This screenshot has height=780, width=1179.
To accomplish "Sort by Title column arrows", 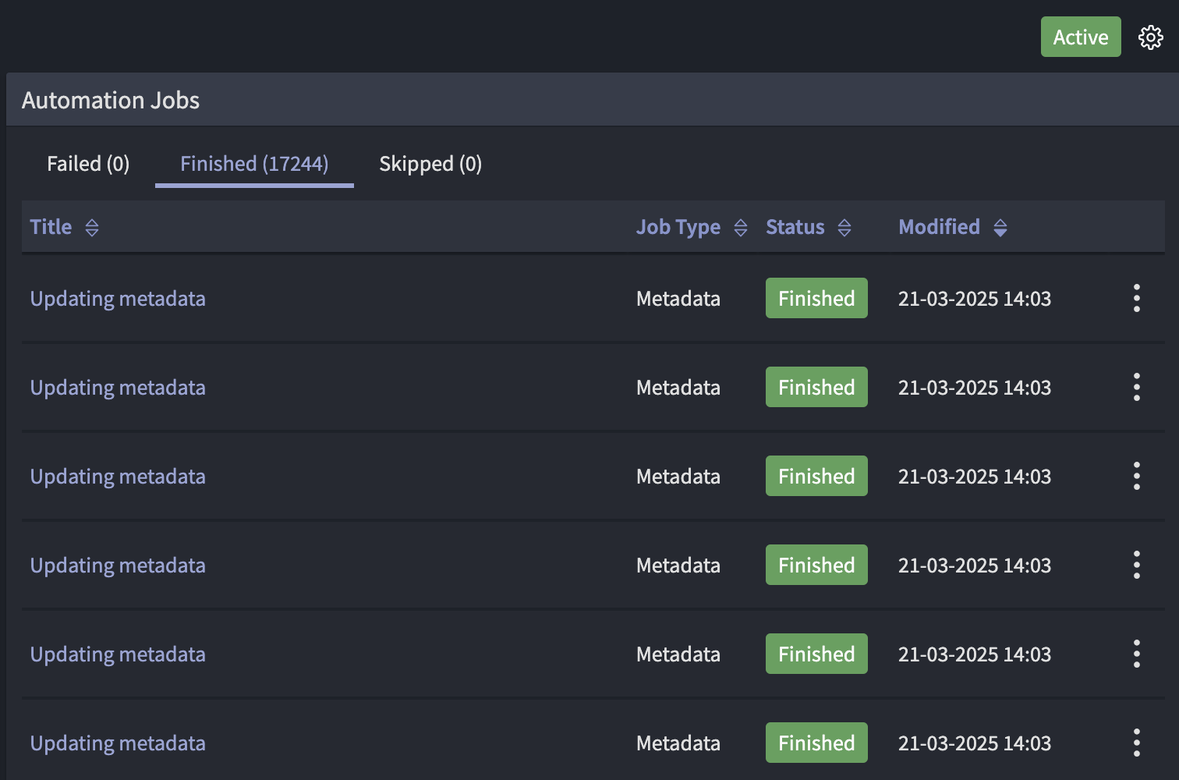I will (92, 228).
